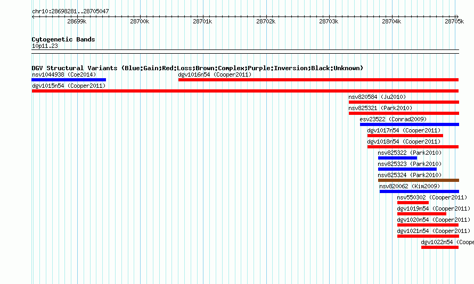
Task: Select the blue bar under esv23522
Action: pos(410,124)
